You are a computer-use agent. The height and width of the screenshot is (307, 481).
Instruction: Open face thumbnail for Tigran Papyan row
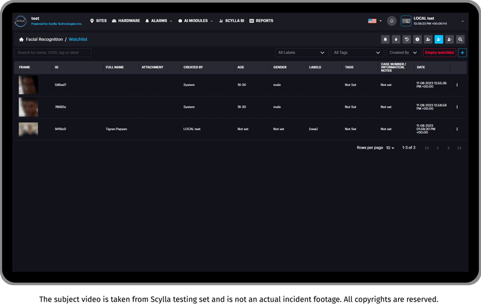click(x=28, y=129)
